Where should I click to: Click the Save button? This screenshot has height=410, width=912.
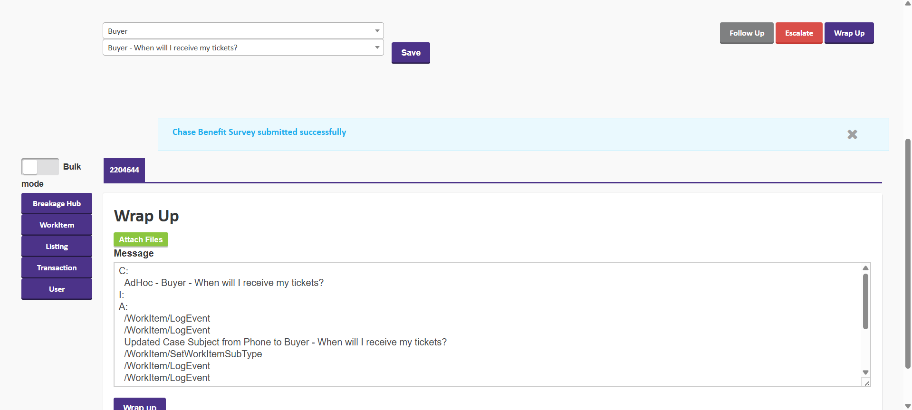pyautogui.click(x=411, y=53)
